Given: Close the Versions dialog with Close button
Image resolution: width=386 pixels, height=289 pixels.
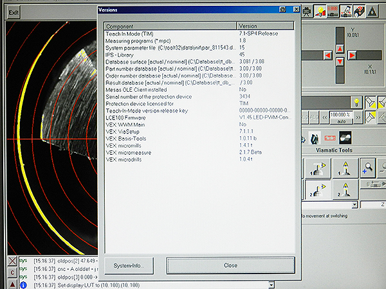Looking at the screenshot, I should pos(230,265).
